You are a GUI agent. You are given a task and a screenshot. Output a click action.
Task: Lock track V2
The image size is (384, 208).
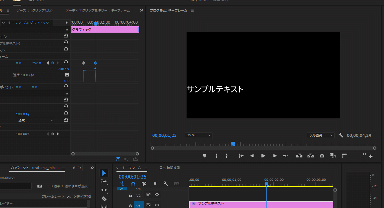(130, 195)
